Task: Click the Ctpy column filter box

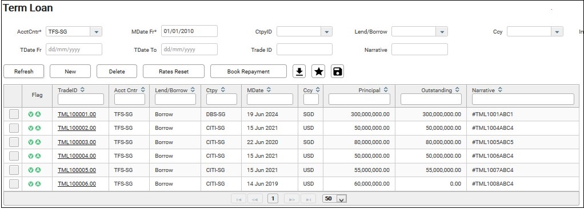Action: (221, 99)
